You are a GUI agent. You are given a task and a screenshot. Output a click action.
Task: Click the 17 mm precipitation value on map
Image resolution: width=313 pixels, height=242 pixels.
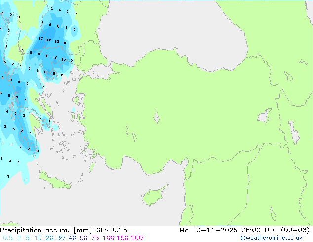coord(41,39)
